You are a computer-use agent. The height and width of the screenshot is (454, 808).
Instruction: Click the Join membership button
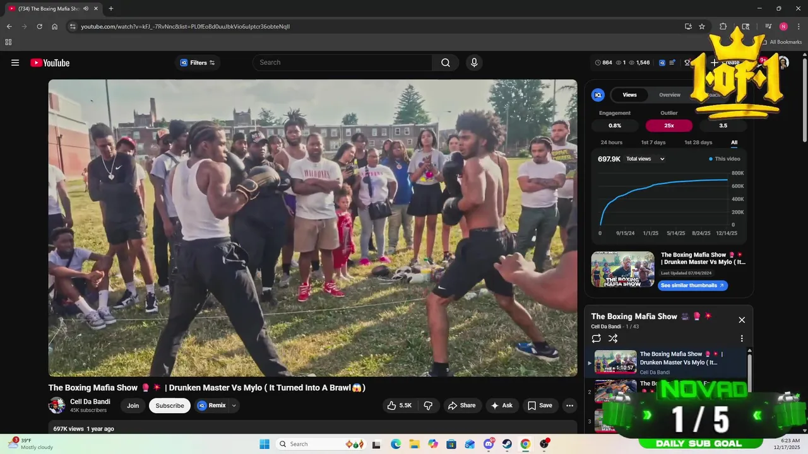click(x=133, y=405)
